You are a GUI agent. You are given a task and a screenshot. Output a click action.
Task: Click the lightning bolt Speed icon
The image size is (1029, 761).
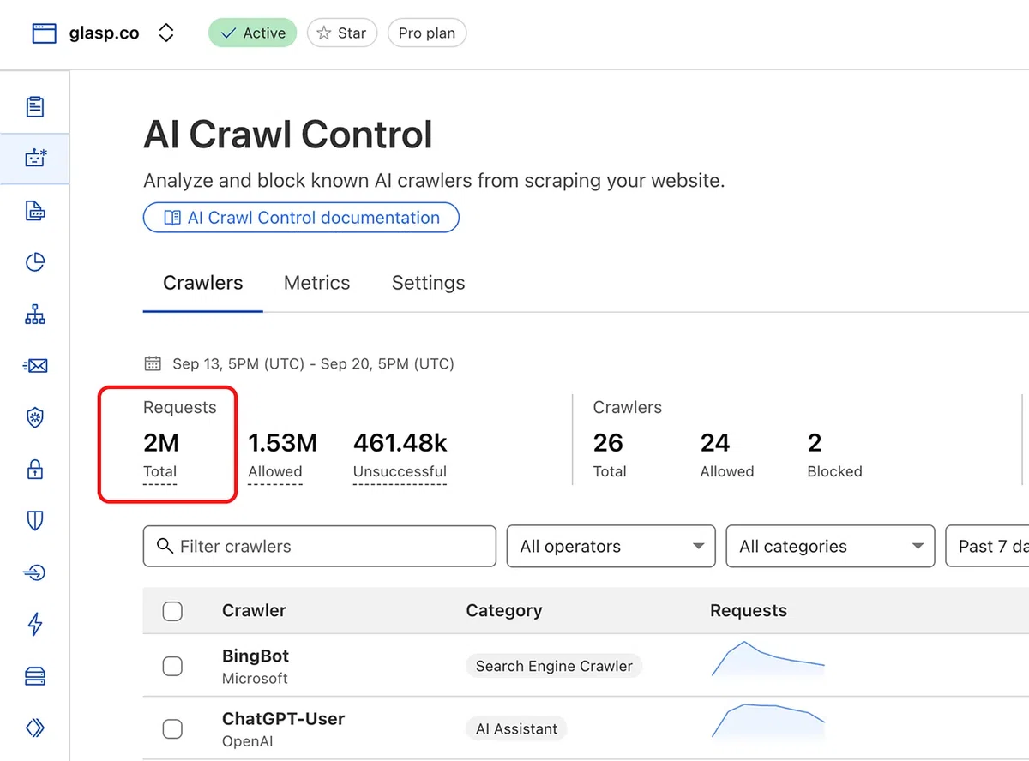tap(35, 624)
